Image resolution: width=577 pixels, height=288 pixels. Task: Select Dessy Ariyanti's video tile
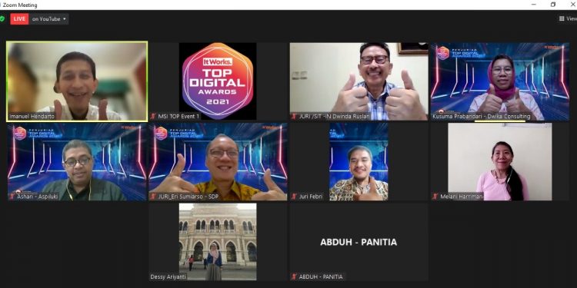(x=218, y=242)
